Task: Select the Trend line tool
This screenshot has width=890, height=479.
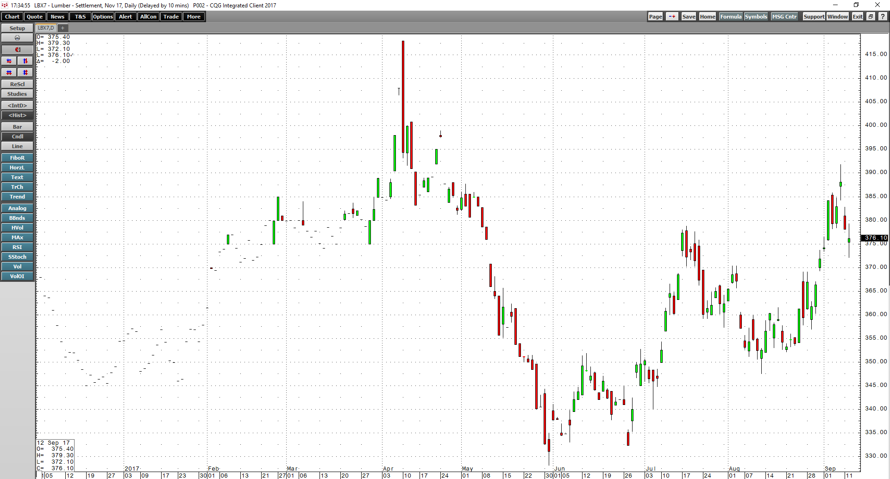Action: pyautogui.click(x=17, y=197)
